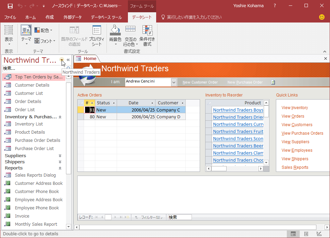Click the New Purchase Order link
This screenshot has height=238, width=330.
click(245, 82)
